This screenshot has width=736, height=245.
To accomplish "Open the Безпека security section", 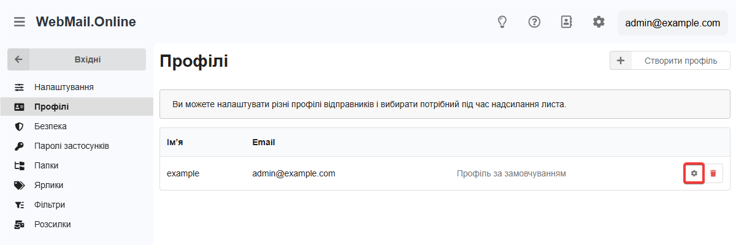I will point(50,126).
